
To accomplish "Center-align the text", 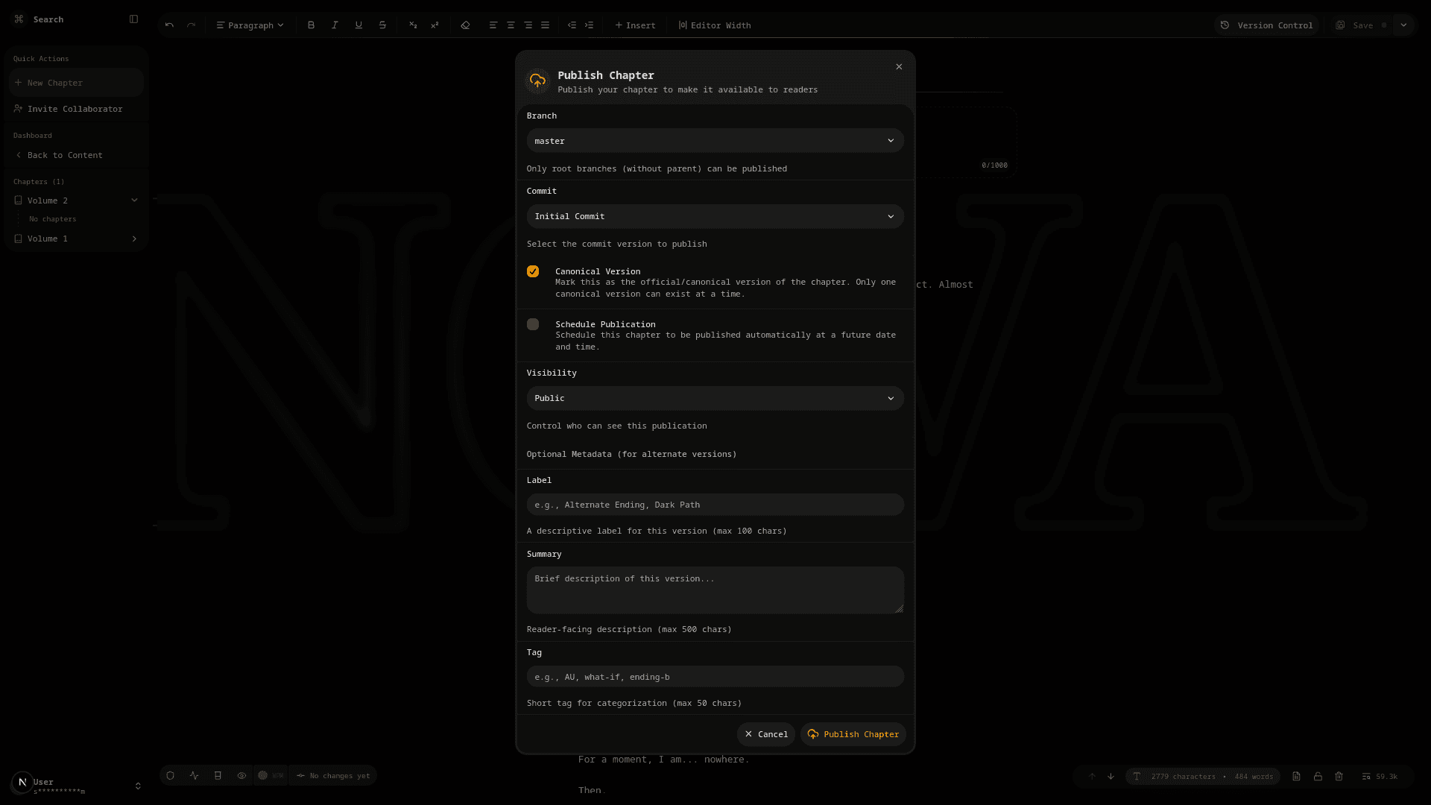I will coord(511,25).
